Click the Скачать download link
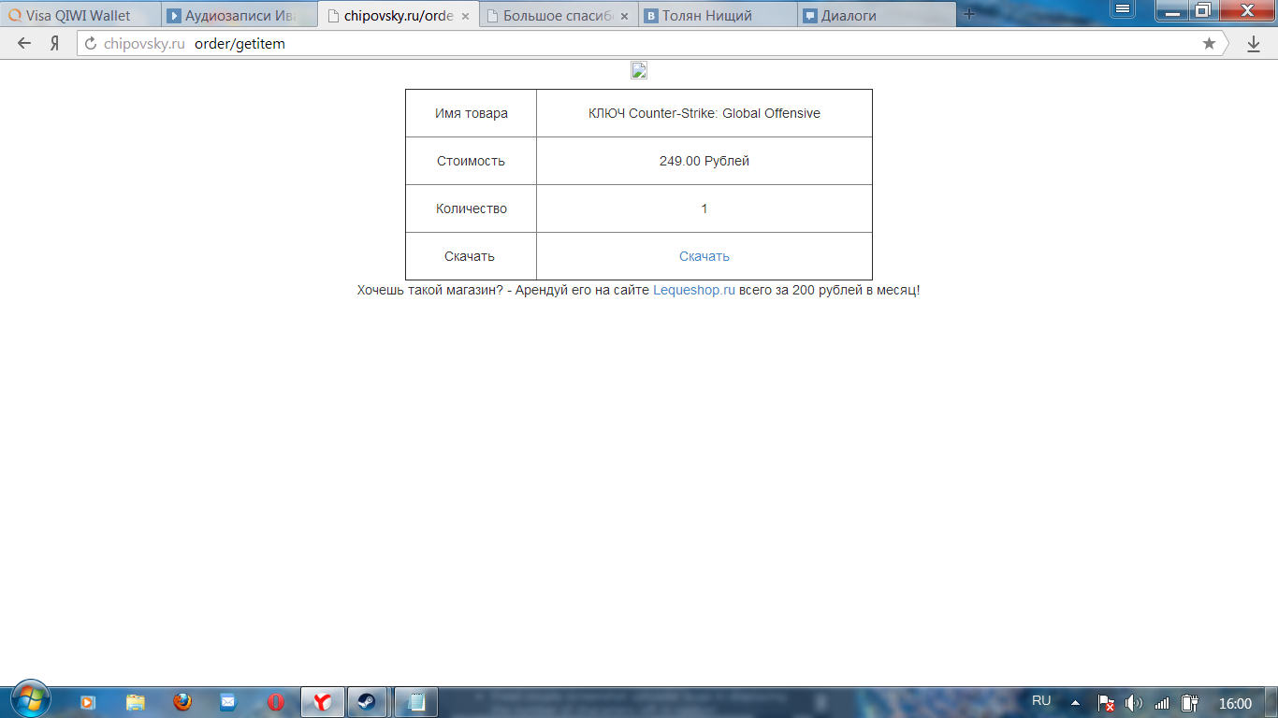Screen dimensions: 1278x718 (x=704, y=256)
